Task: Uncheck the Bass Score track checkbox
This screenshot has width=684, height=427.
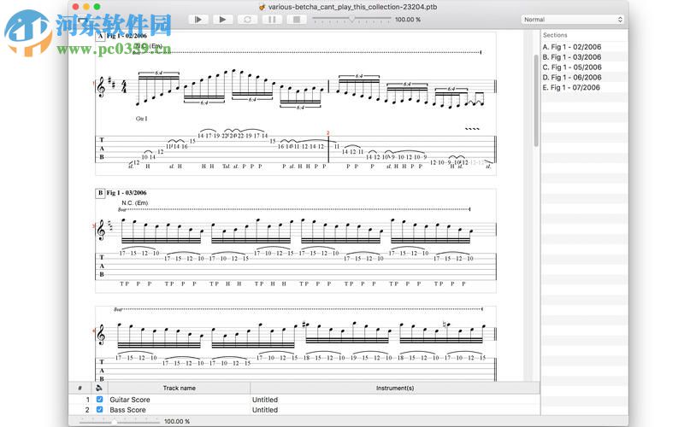Action: (99, 410)
